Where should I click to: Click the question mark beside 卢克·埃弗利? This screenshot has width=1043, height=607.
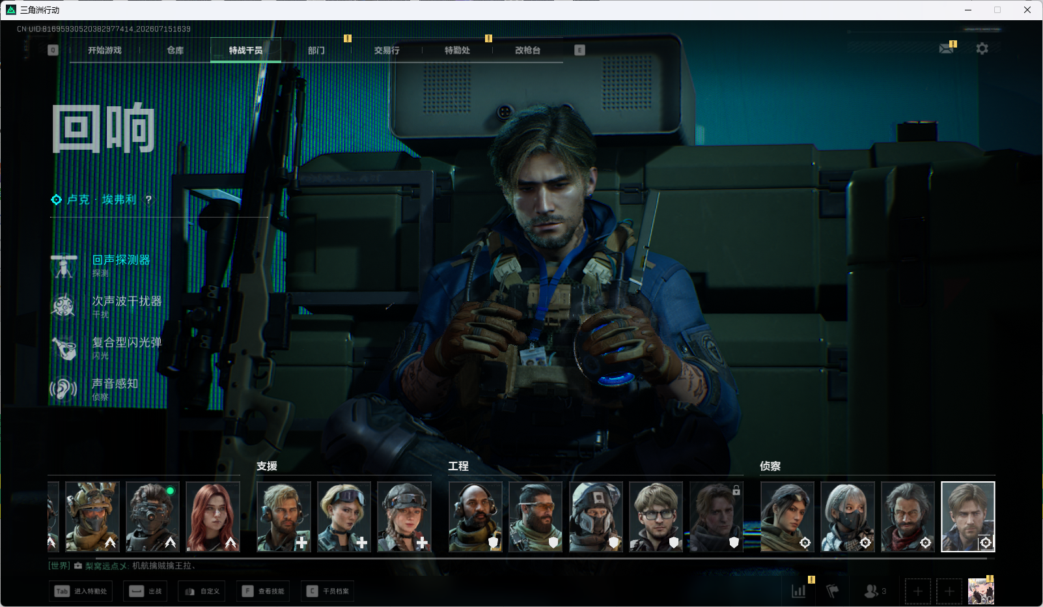click(148, 200)
